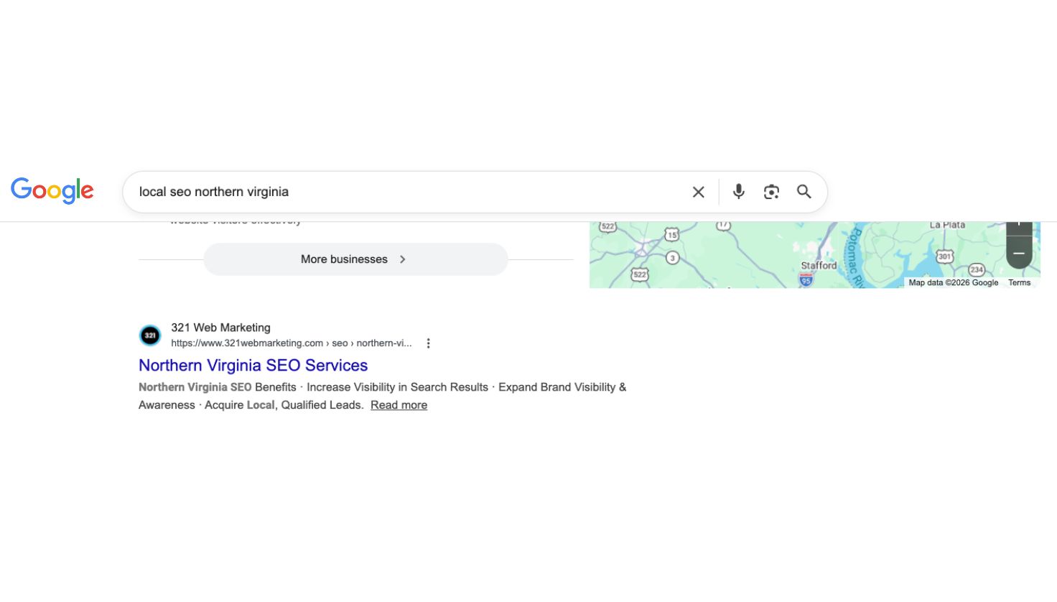Viewport: 1057px width, 602px height.
Task: Click the Route 3 marker on the map
Action: [672, 258]
